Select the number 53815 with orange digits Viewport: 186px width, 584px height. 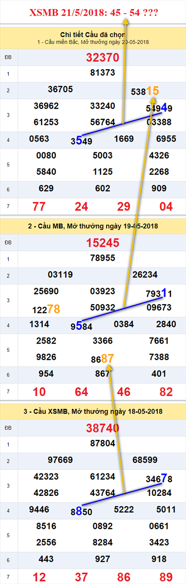(145, 91)
